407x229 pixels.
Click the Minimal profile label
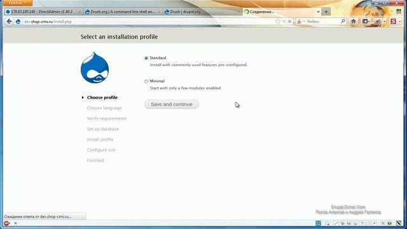pos(157,81)
